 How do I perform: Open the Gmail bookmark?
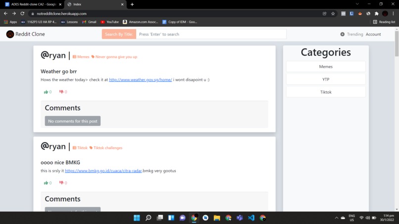click(89, 22)
